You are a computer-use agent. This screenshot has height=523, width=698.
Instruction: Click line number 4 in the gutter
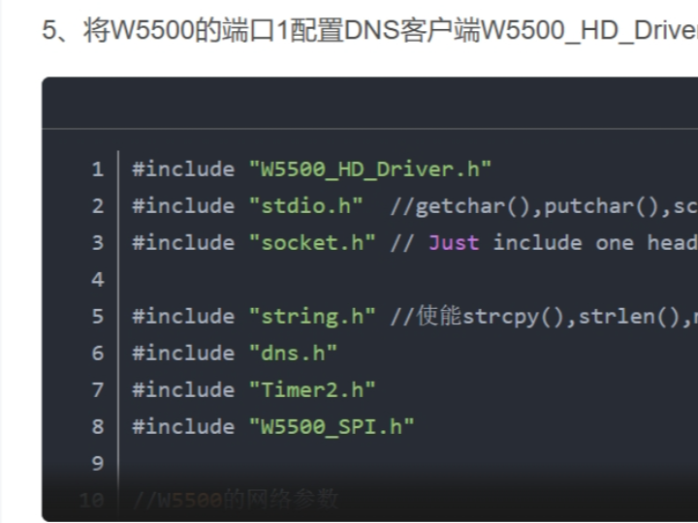point(97,280)
